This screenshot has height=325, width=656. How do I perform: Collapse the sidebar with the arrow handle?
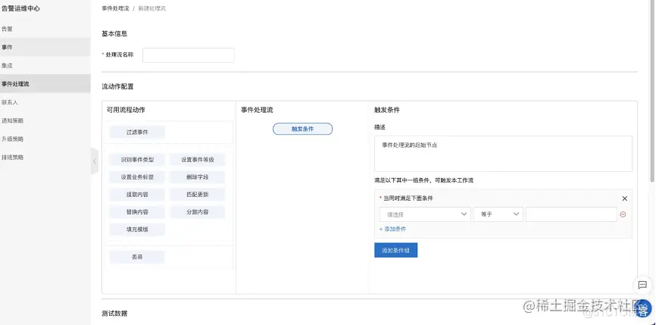(x=95, y=161)
